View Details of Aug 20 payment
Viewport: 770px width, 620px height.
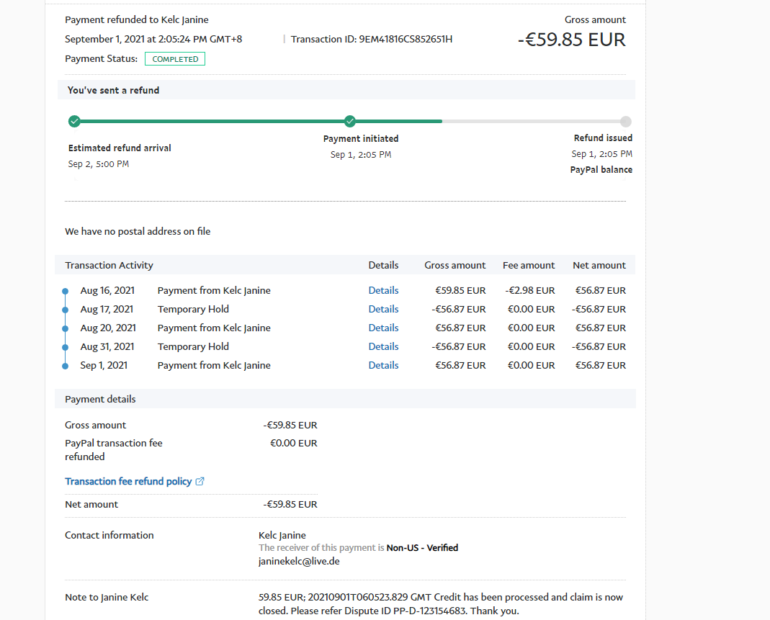[383, 328]
